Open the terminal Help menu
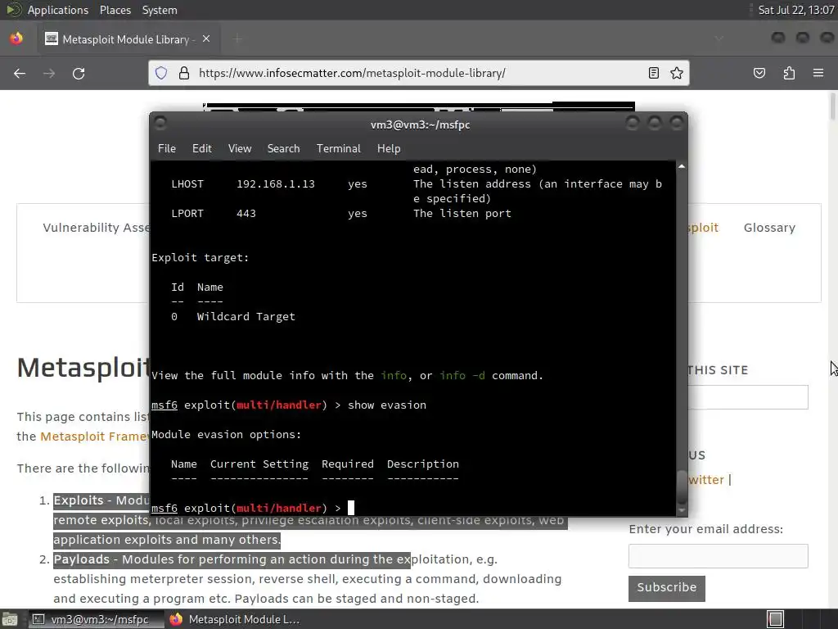The height and width of the screenshot is (629, 838). (389, 149)
